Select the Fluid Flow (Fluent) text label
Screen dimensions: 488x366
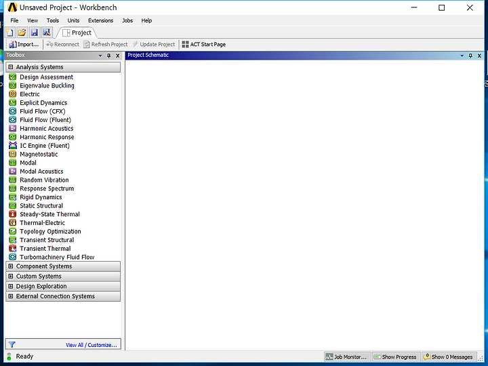(x=45, y=120)
